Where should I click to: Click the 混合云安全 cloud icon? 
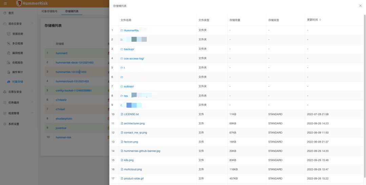tap(5, 24)
